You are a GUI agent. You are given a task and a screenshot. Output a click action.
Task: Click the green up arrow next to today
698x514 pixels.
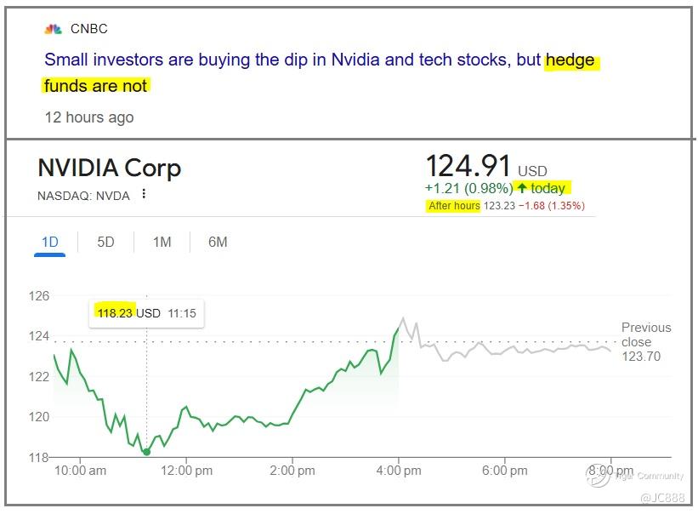pos(521,188)
